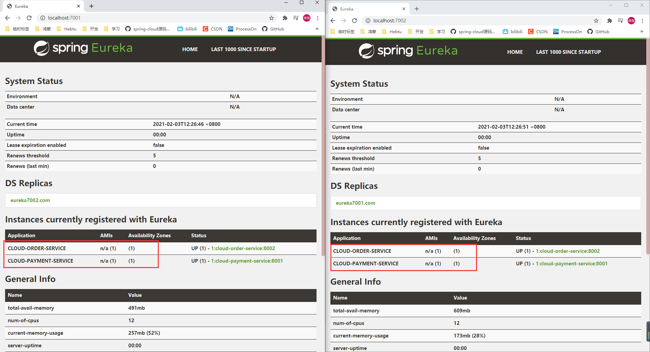Open eureka7002.com replica link
This screenshot has height=352, width=650.
click(30, 200)
